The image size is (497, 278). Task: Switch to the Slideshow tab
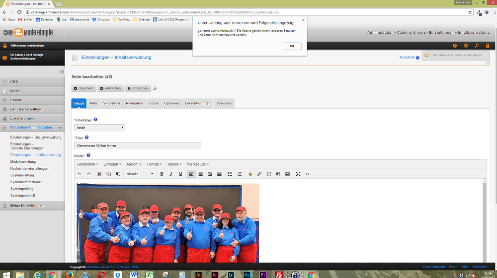point(111,103)
